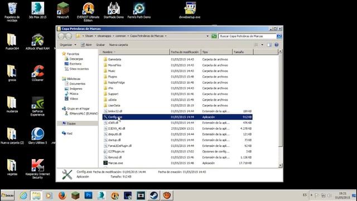Open Windows Media Player taskbar icon
Image resolution: width=357 pixels, height=201 pixels.
(49, 195)
